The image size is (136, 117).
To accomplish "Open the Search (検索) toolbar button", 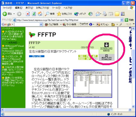I will coord(50,14).
